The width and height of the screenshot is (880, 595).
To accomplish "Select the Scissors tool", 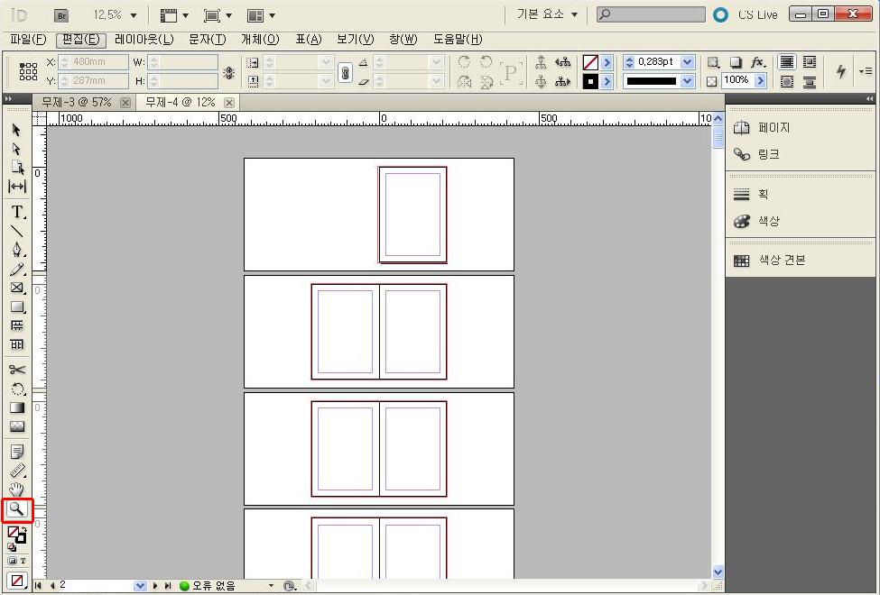I will [17, 370].
